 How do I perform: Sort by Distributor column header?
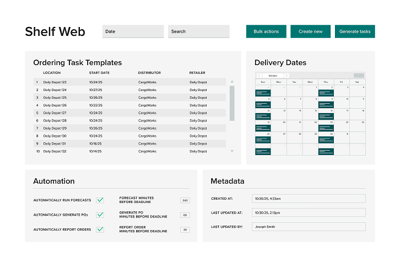coord(149,72)
